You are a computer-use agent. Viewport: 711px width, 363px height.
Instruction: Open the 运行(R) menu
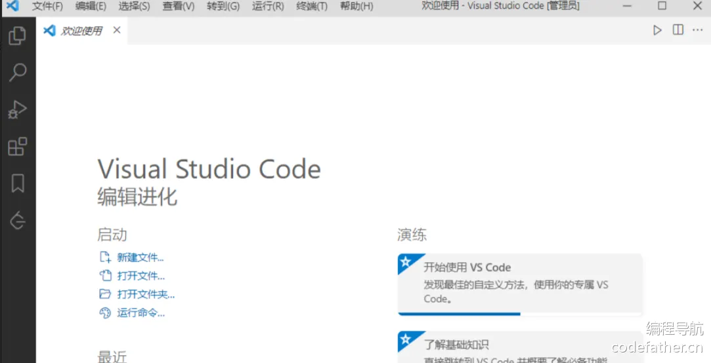point(268,7)
